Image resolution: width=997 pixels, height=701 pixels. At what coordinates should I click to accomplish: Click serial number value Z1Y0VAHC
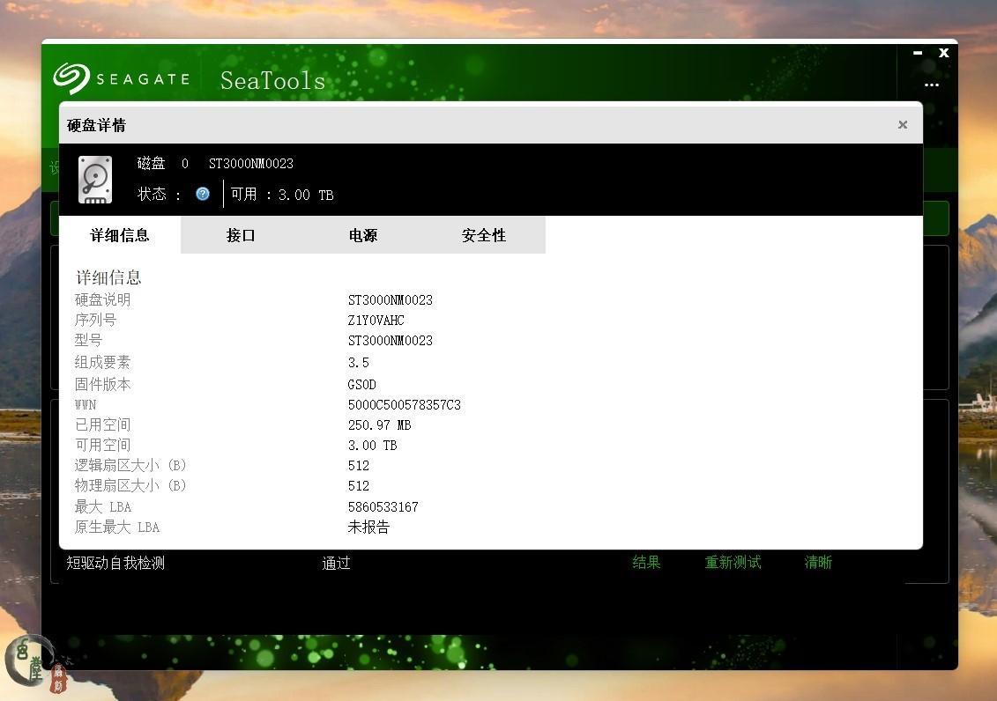[x=376, y=320]
